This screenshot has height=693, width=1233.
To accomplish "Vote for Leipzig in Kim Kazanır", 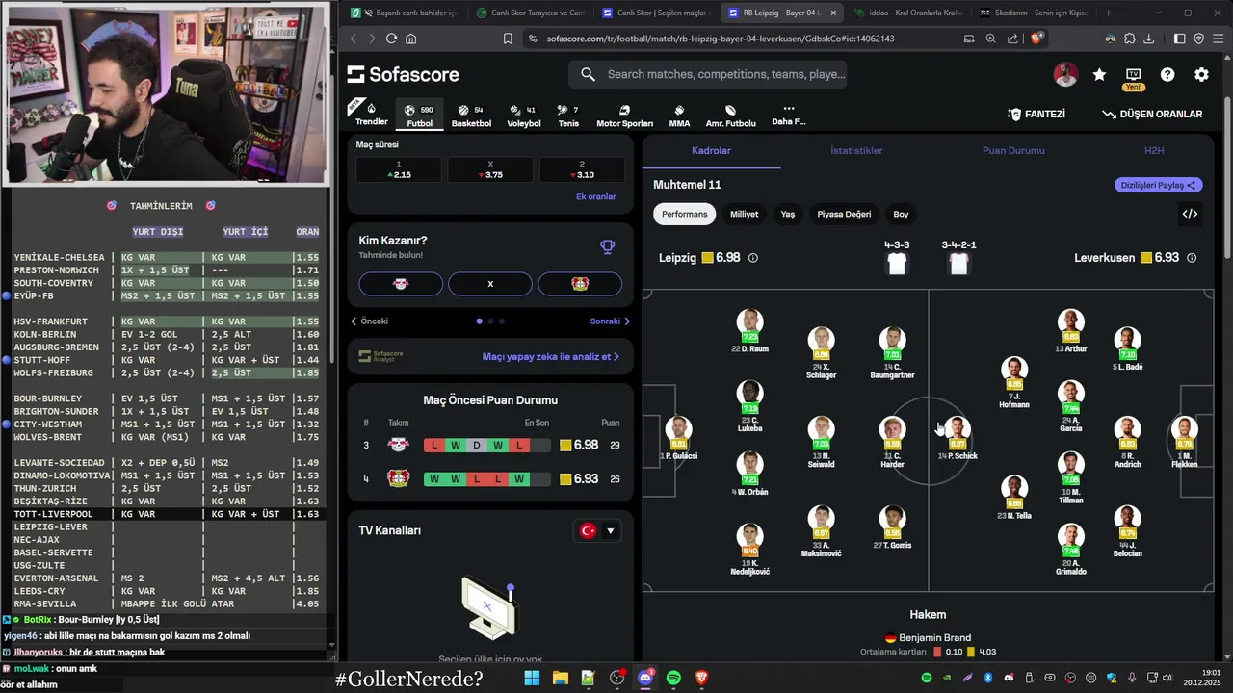I will coord(401,284).
